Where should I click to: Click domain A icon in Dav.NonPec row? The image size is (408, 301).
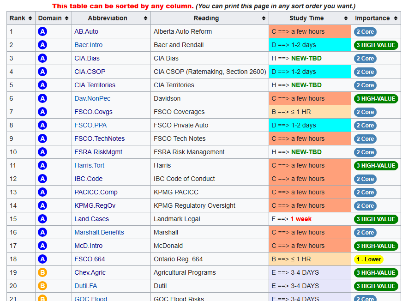tap(42, 98)
